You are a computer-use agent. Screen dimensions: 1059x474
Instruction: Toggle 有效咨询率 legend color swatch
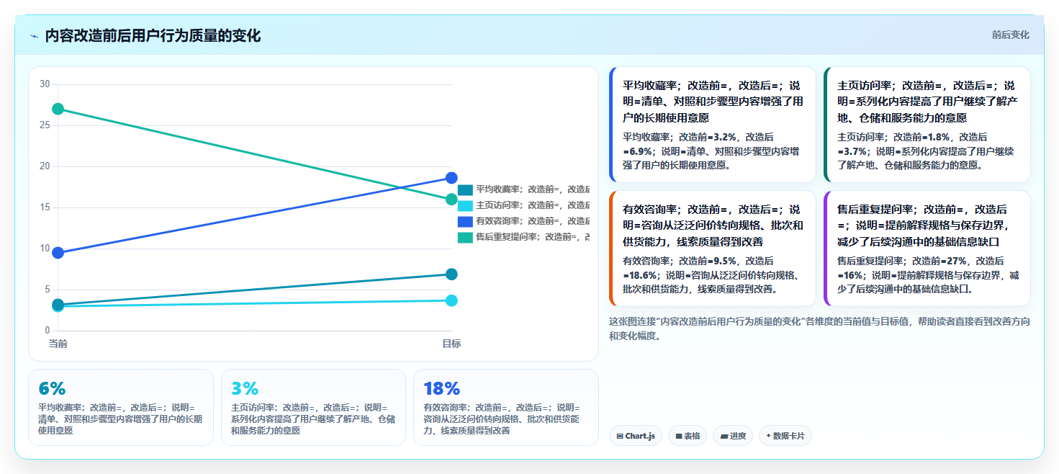pyautogui.click(x=465, y=221)
